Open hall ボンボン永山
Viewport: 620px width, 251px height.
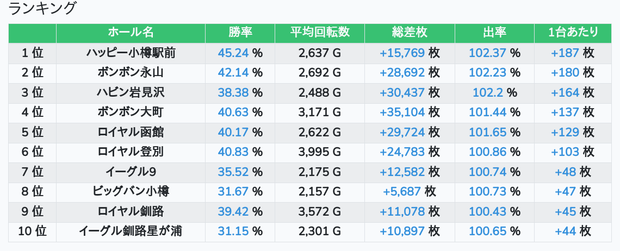131,73
